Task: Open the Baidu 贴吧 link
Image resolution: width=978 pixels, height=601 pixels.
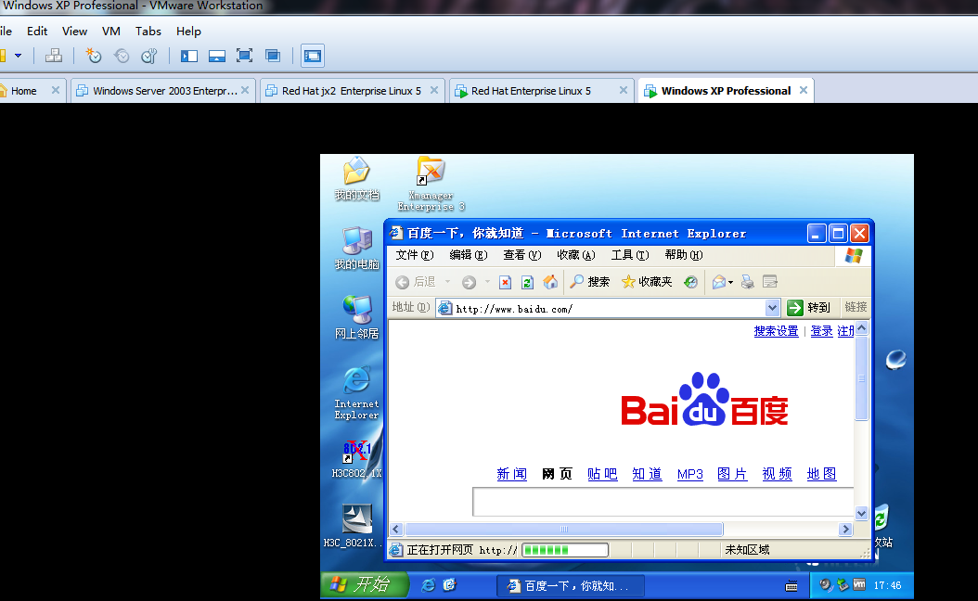Action: pos(602,474)
